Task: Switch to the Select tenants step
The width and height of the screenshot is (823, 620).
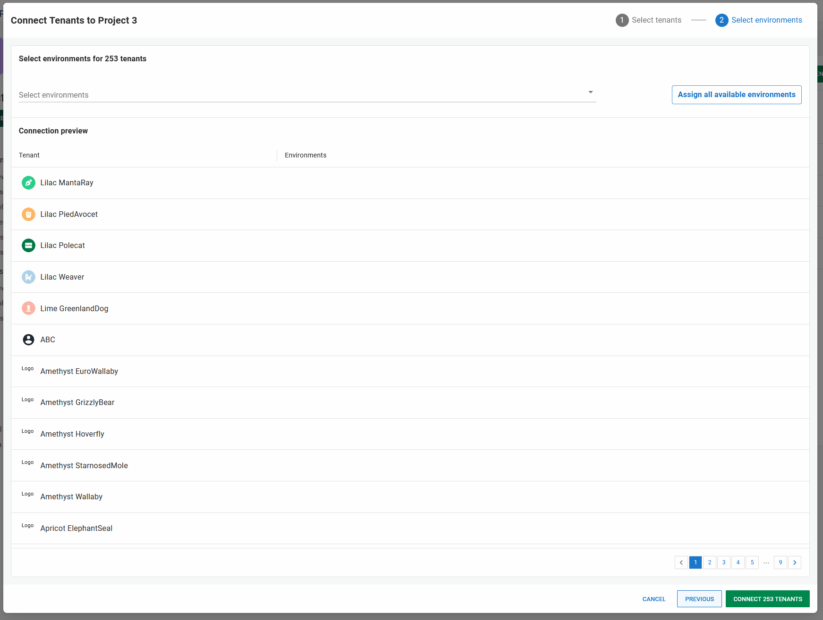Action: [x=656, y=20]
